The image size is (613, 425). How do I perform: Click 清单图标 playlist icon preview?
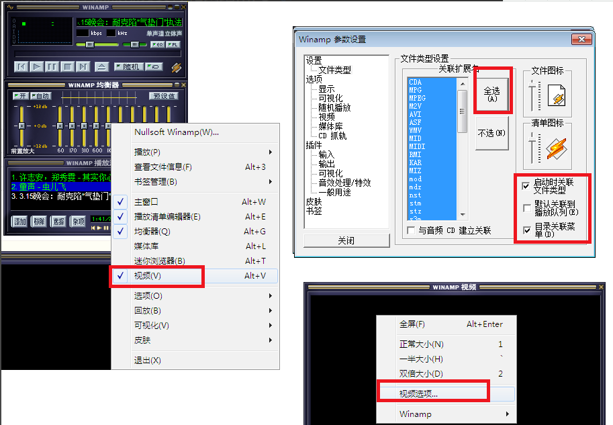coord(557,148)
